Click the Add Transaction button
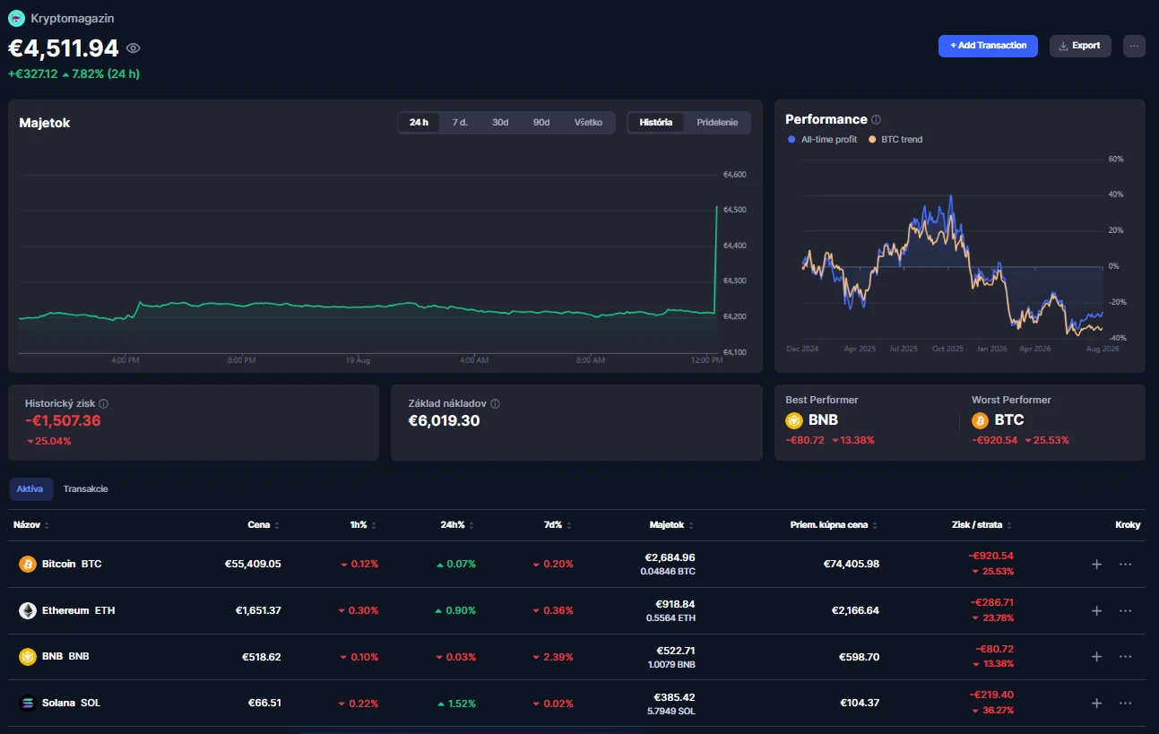Image resolution: width=1159 pixels, height=734 pixels. 988,46
